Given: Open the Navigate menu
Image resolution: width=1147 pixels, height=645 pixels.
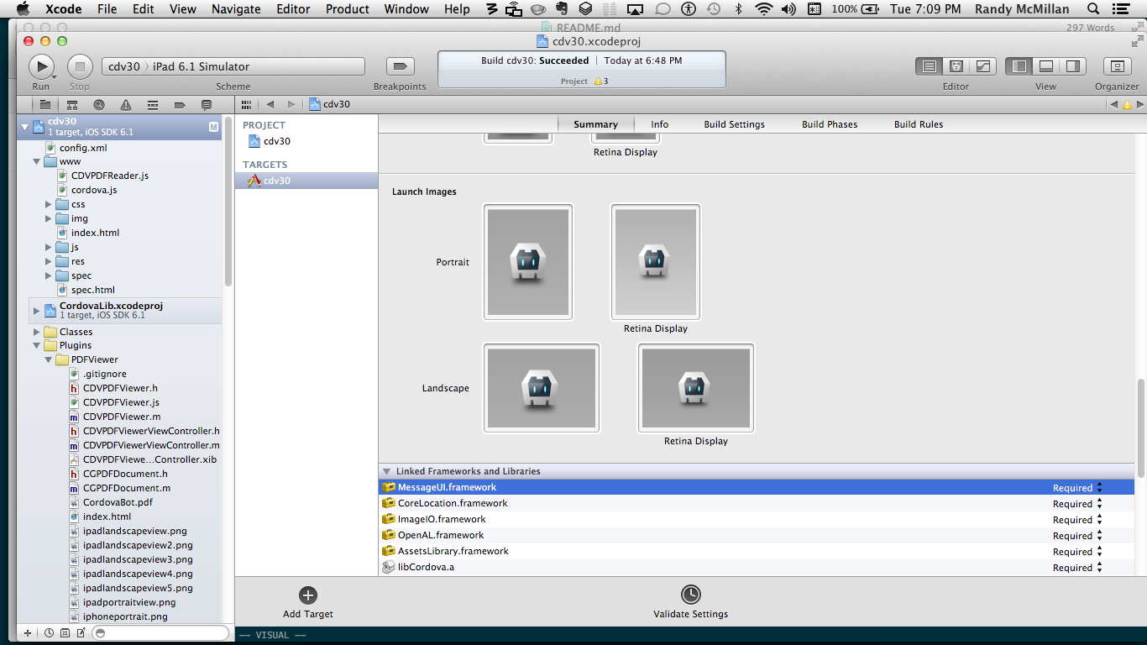Looking at the screenshot, I should (236, 9).
